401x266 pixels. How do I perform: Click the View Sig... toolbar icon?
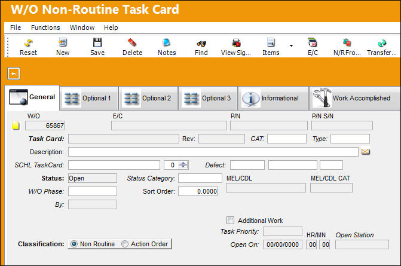click(236, 43)
